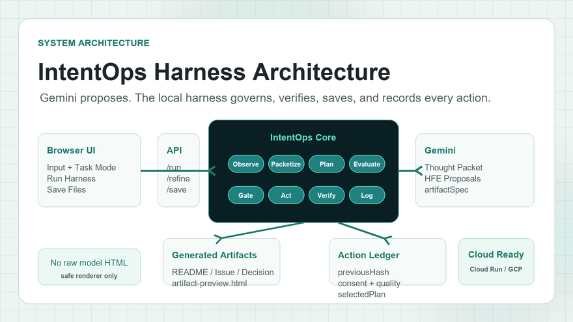The width and height of the screenshot is (573, 322).
Task: Click the 'Gemini proposes' subtitle sentence
Action: tap(265, 98)
